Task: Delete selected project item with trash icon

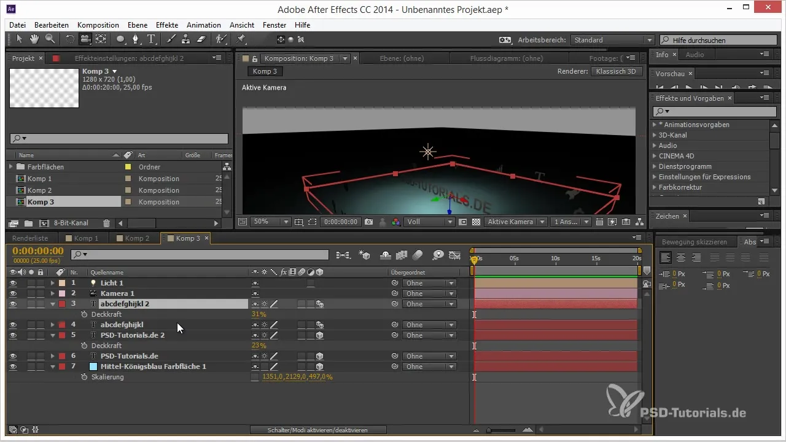Action: 107,223
